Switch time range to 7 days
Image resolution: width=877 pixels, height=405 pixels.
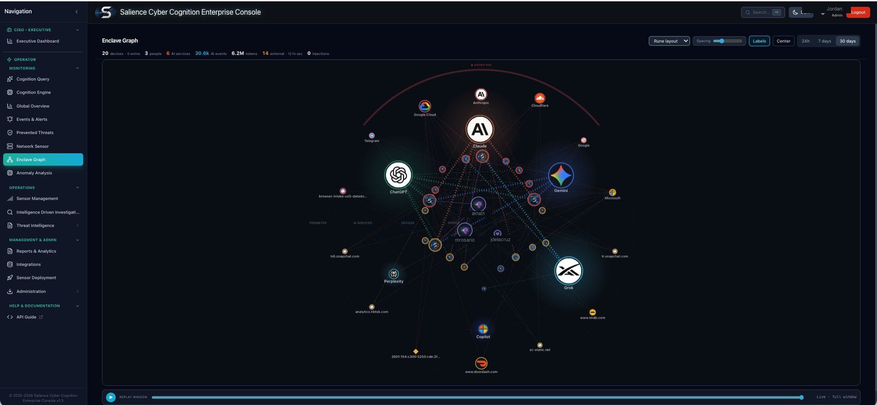point(825,41)
